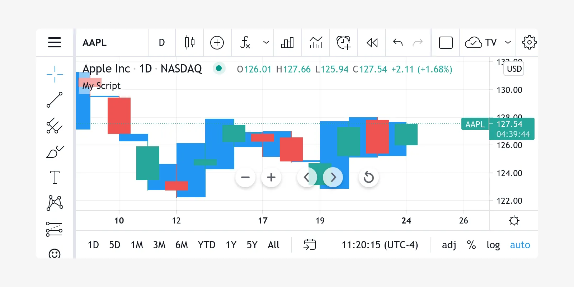Open time axis settings sun icon
Screen dimensions: 574x287
click(x=514, y=221)
